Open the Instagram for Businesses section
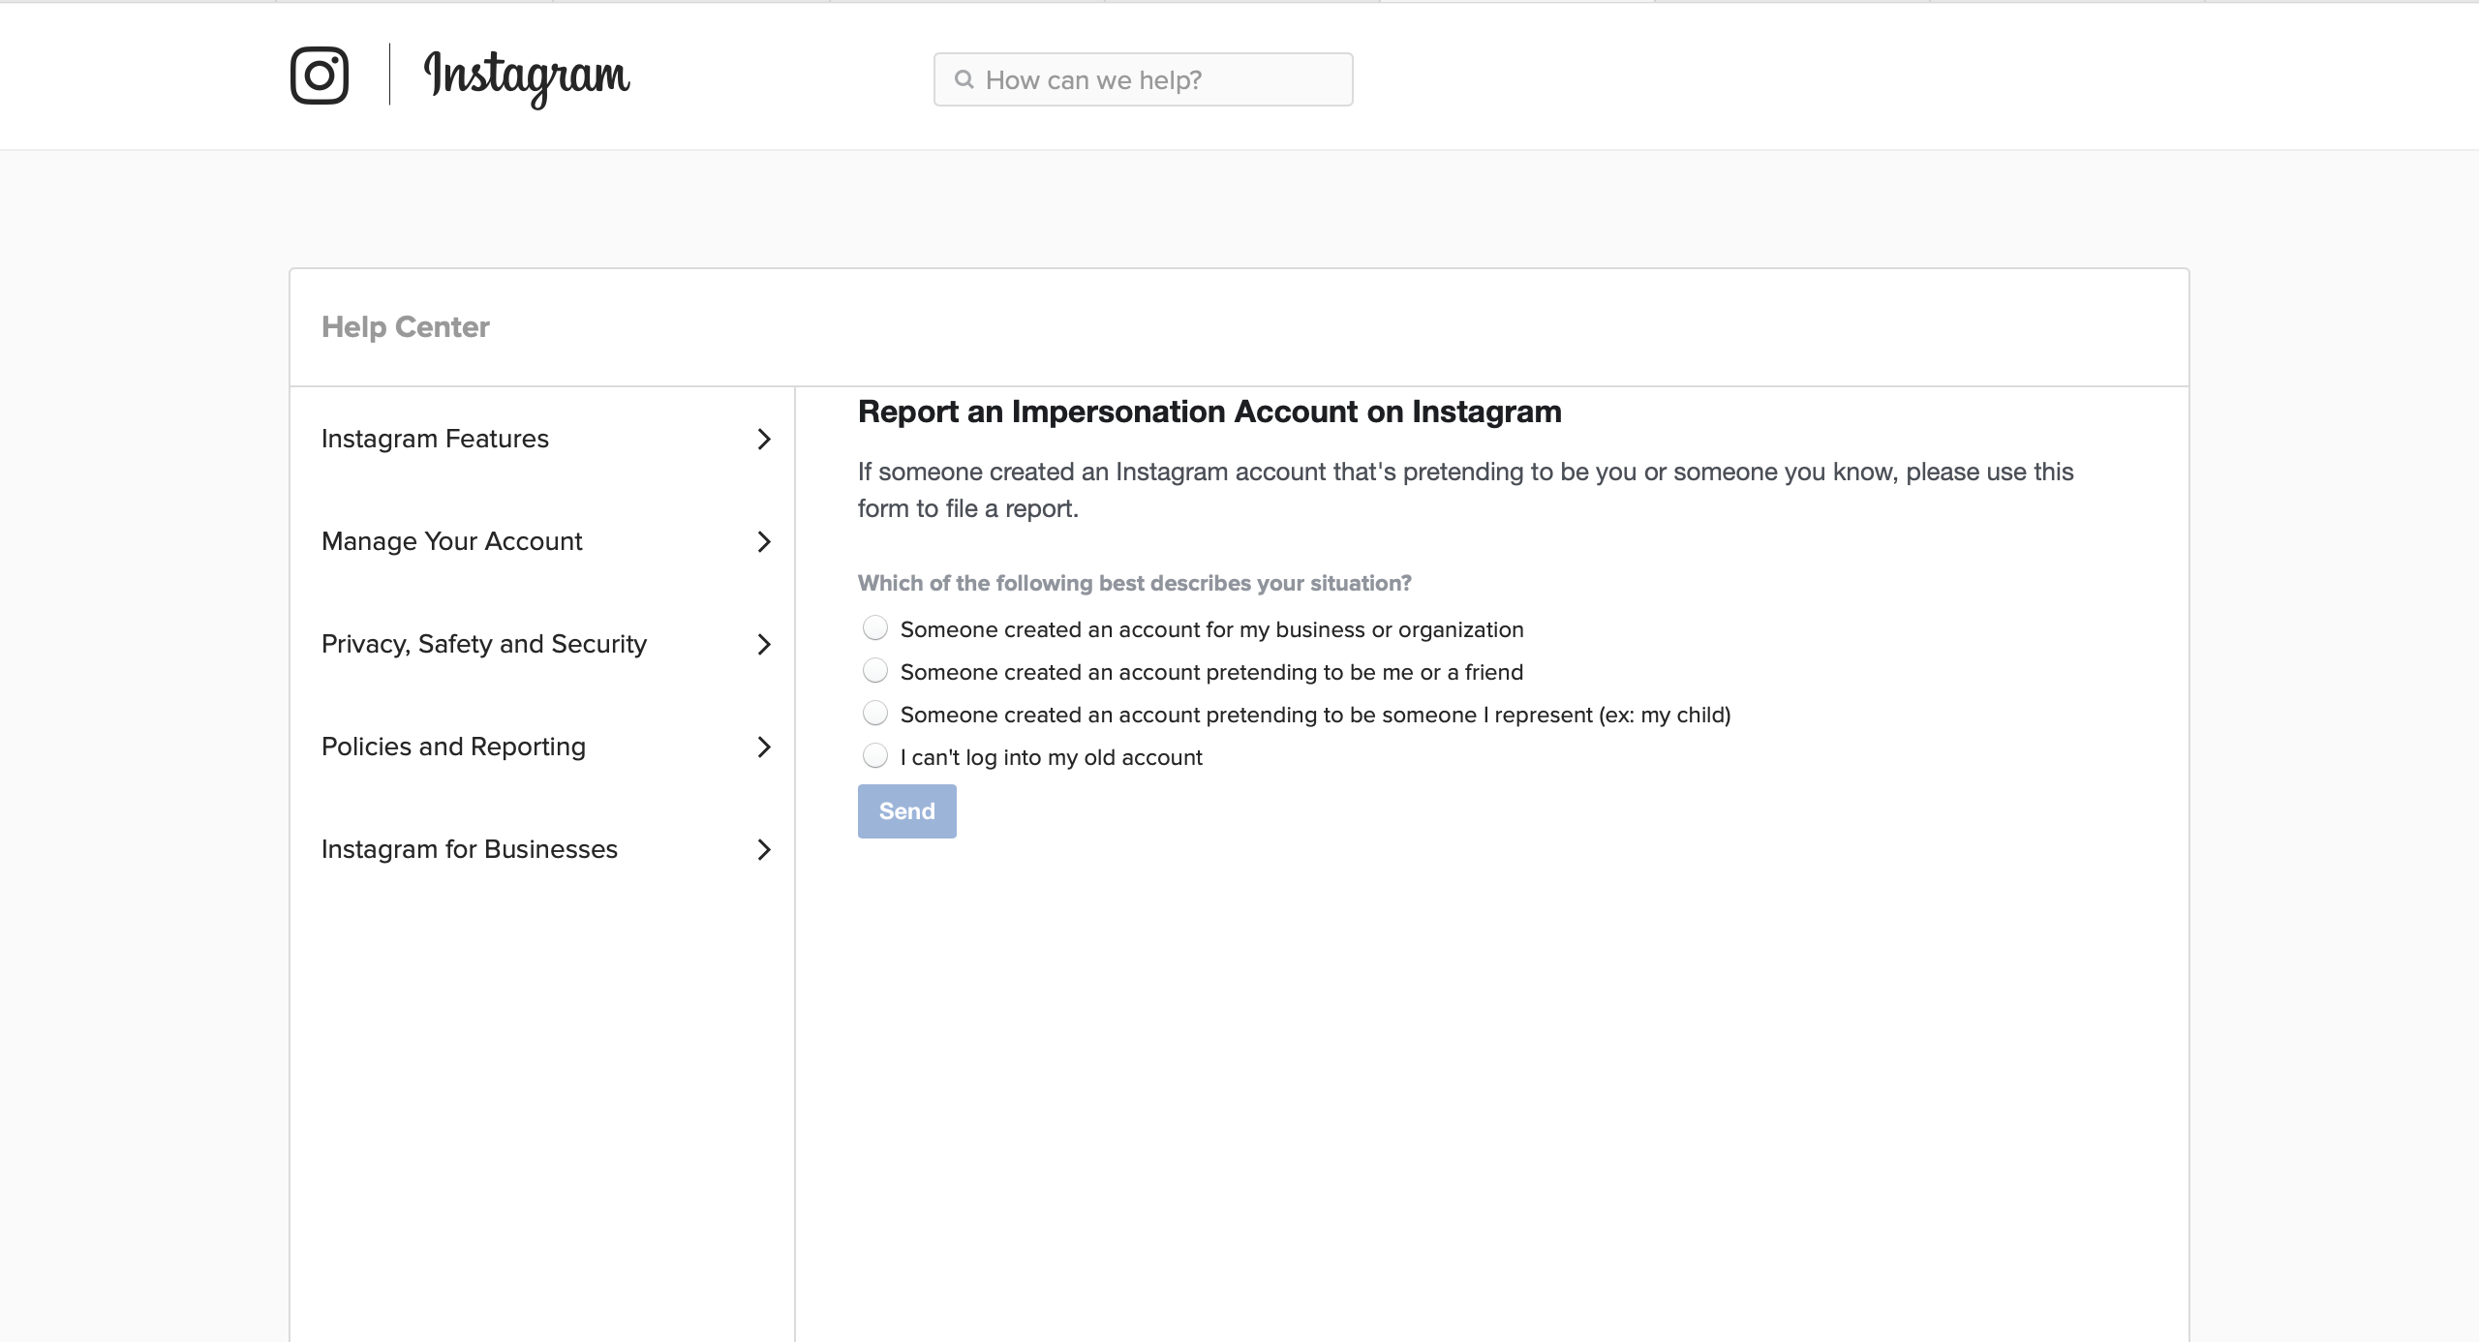2479x1342 pixels. pyautogui.click(x=469, y=850)
